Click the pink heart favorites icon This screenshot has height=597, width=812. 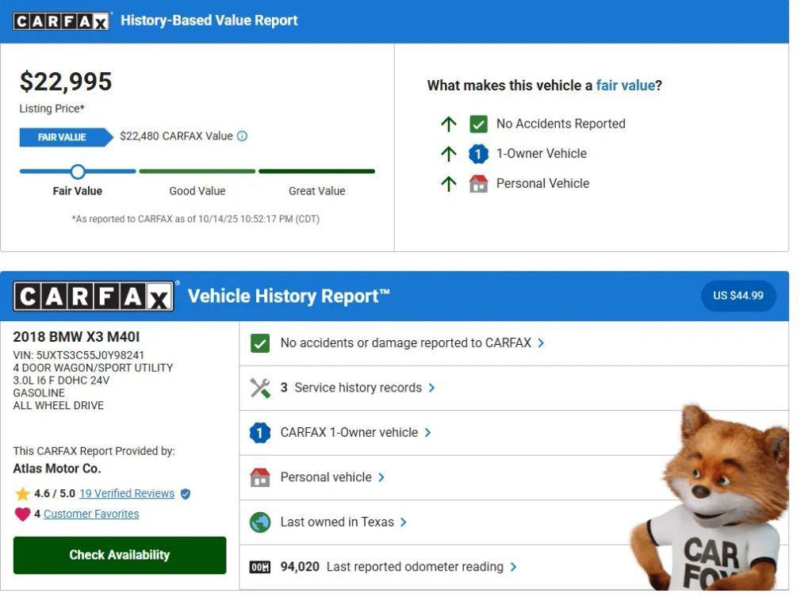22,515
